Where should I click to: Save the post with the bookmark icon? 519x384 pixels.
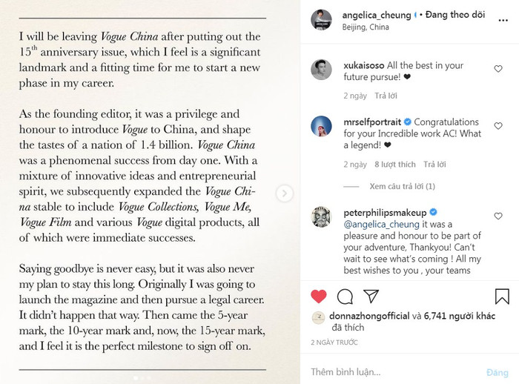(x=502, y=297)
